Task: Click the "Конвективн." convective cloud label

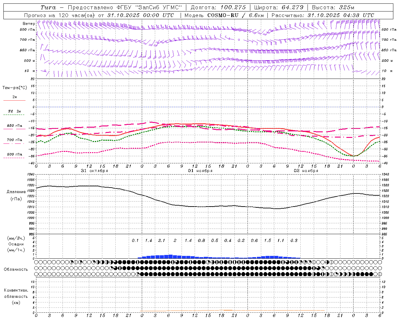Action: click(x=16, y=290)
